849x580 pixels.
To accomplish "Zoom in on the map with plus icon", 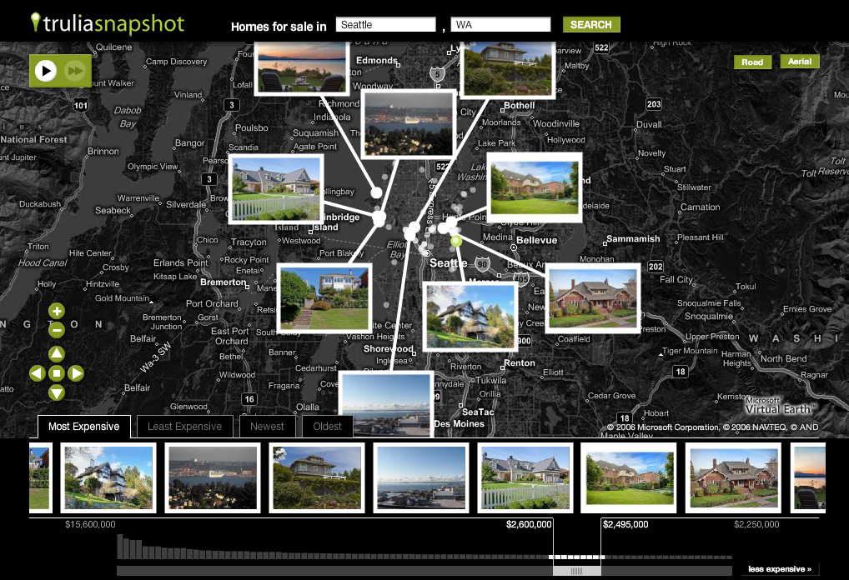I will (x=57, y=311).
